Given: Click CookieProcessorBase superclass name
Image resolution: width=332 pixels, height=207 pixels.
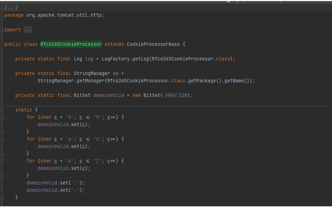Looking at the screenshot, I should [x=153, y=44].
